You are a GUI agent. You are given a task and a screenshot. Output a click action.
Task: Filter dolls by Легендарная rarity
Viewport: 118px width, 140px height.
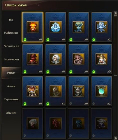[x=11, y=46]
